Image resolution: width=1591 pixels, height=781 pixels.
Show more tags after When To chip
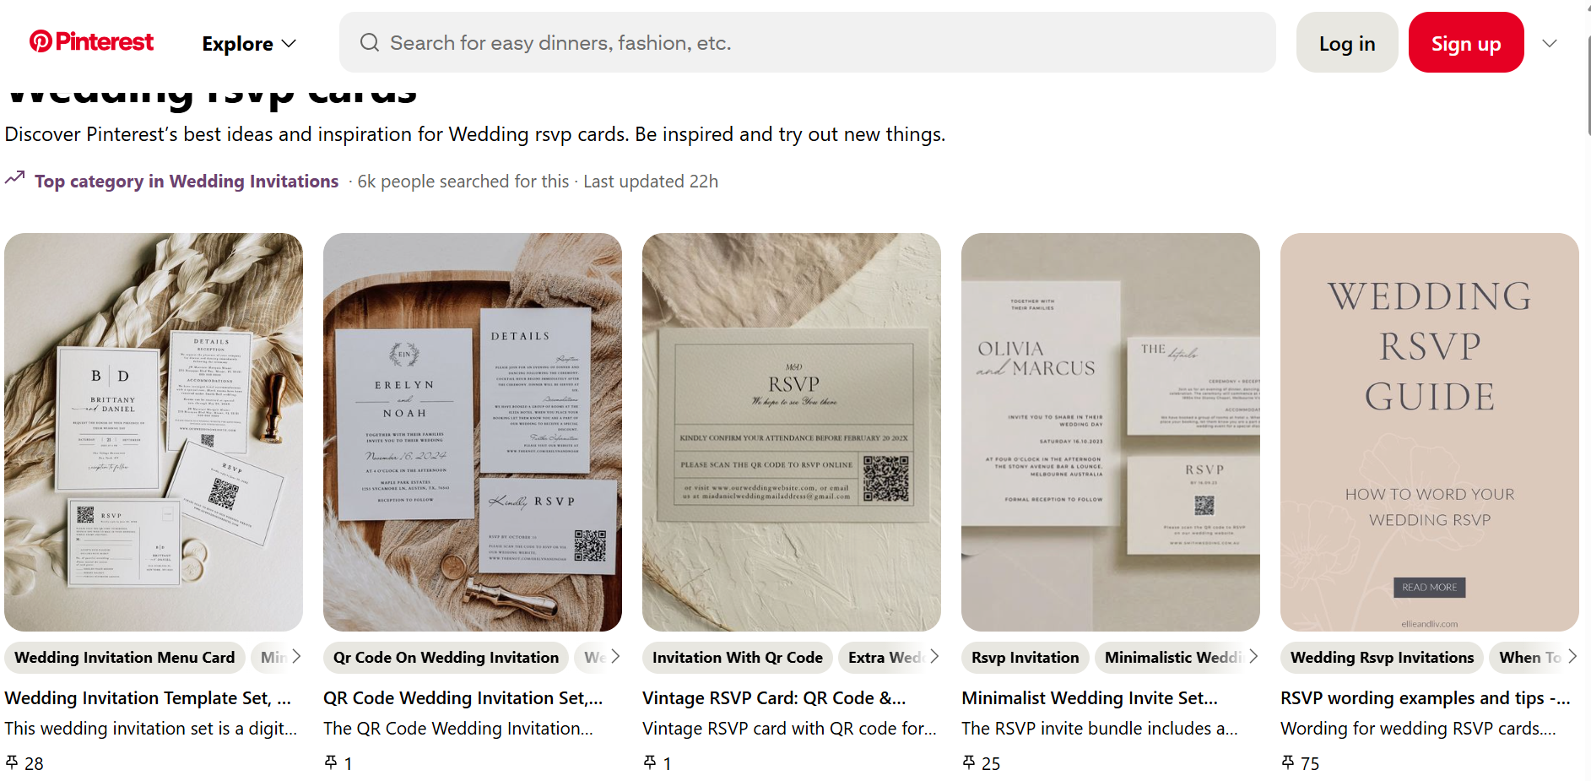coord(1572,657)
